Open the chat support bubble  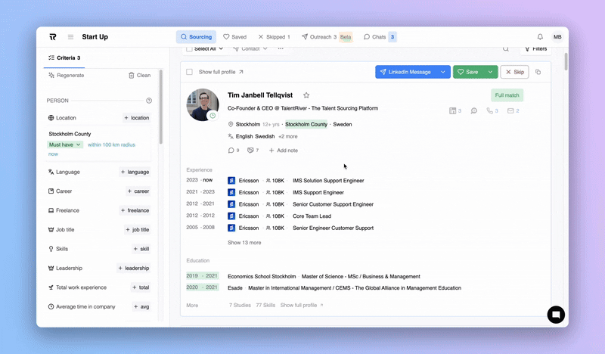(555, 315)
